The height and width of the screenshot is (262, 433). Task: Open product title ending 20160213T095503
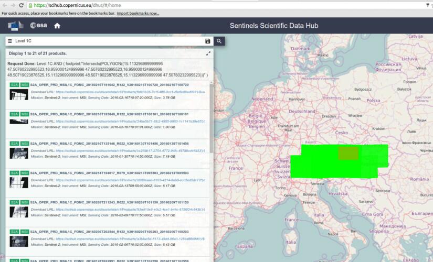pyautogui.click(x=109, y=173)
